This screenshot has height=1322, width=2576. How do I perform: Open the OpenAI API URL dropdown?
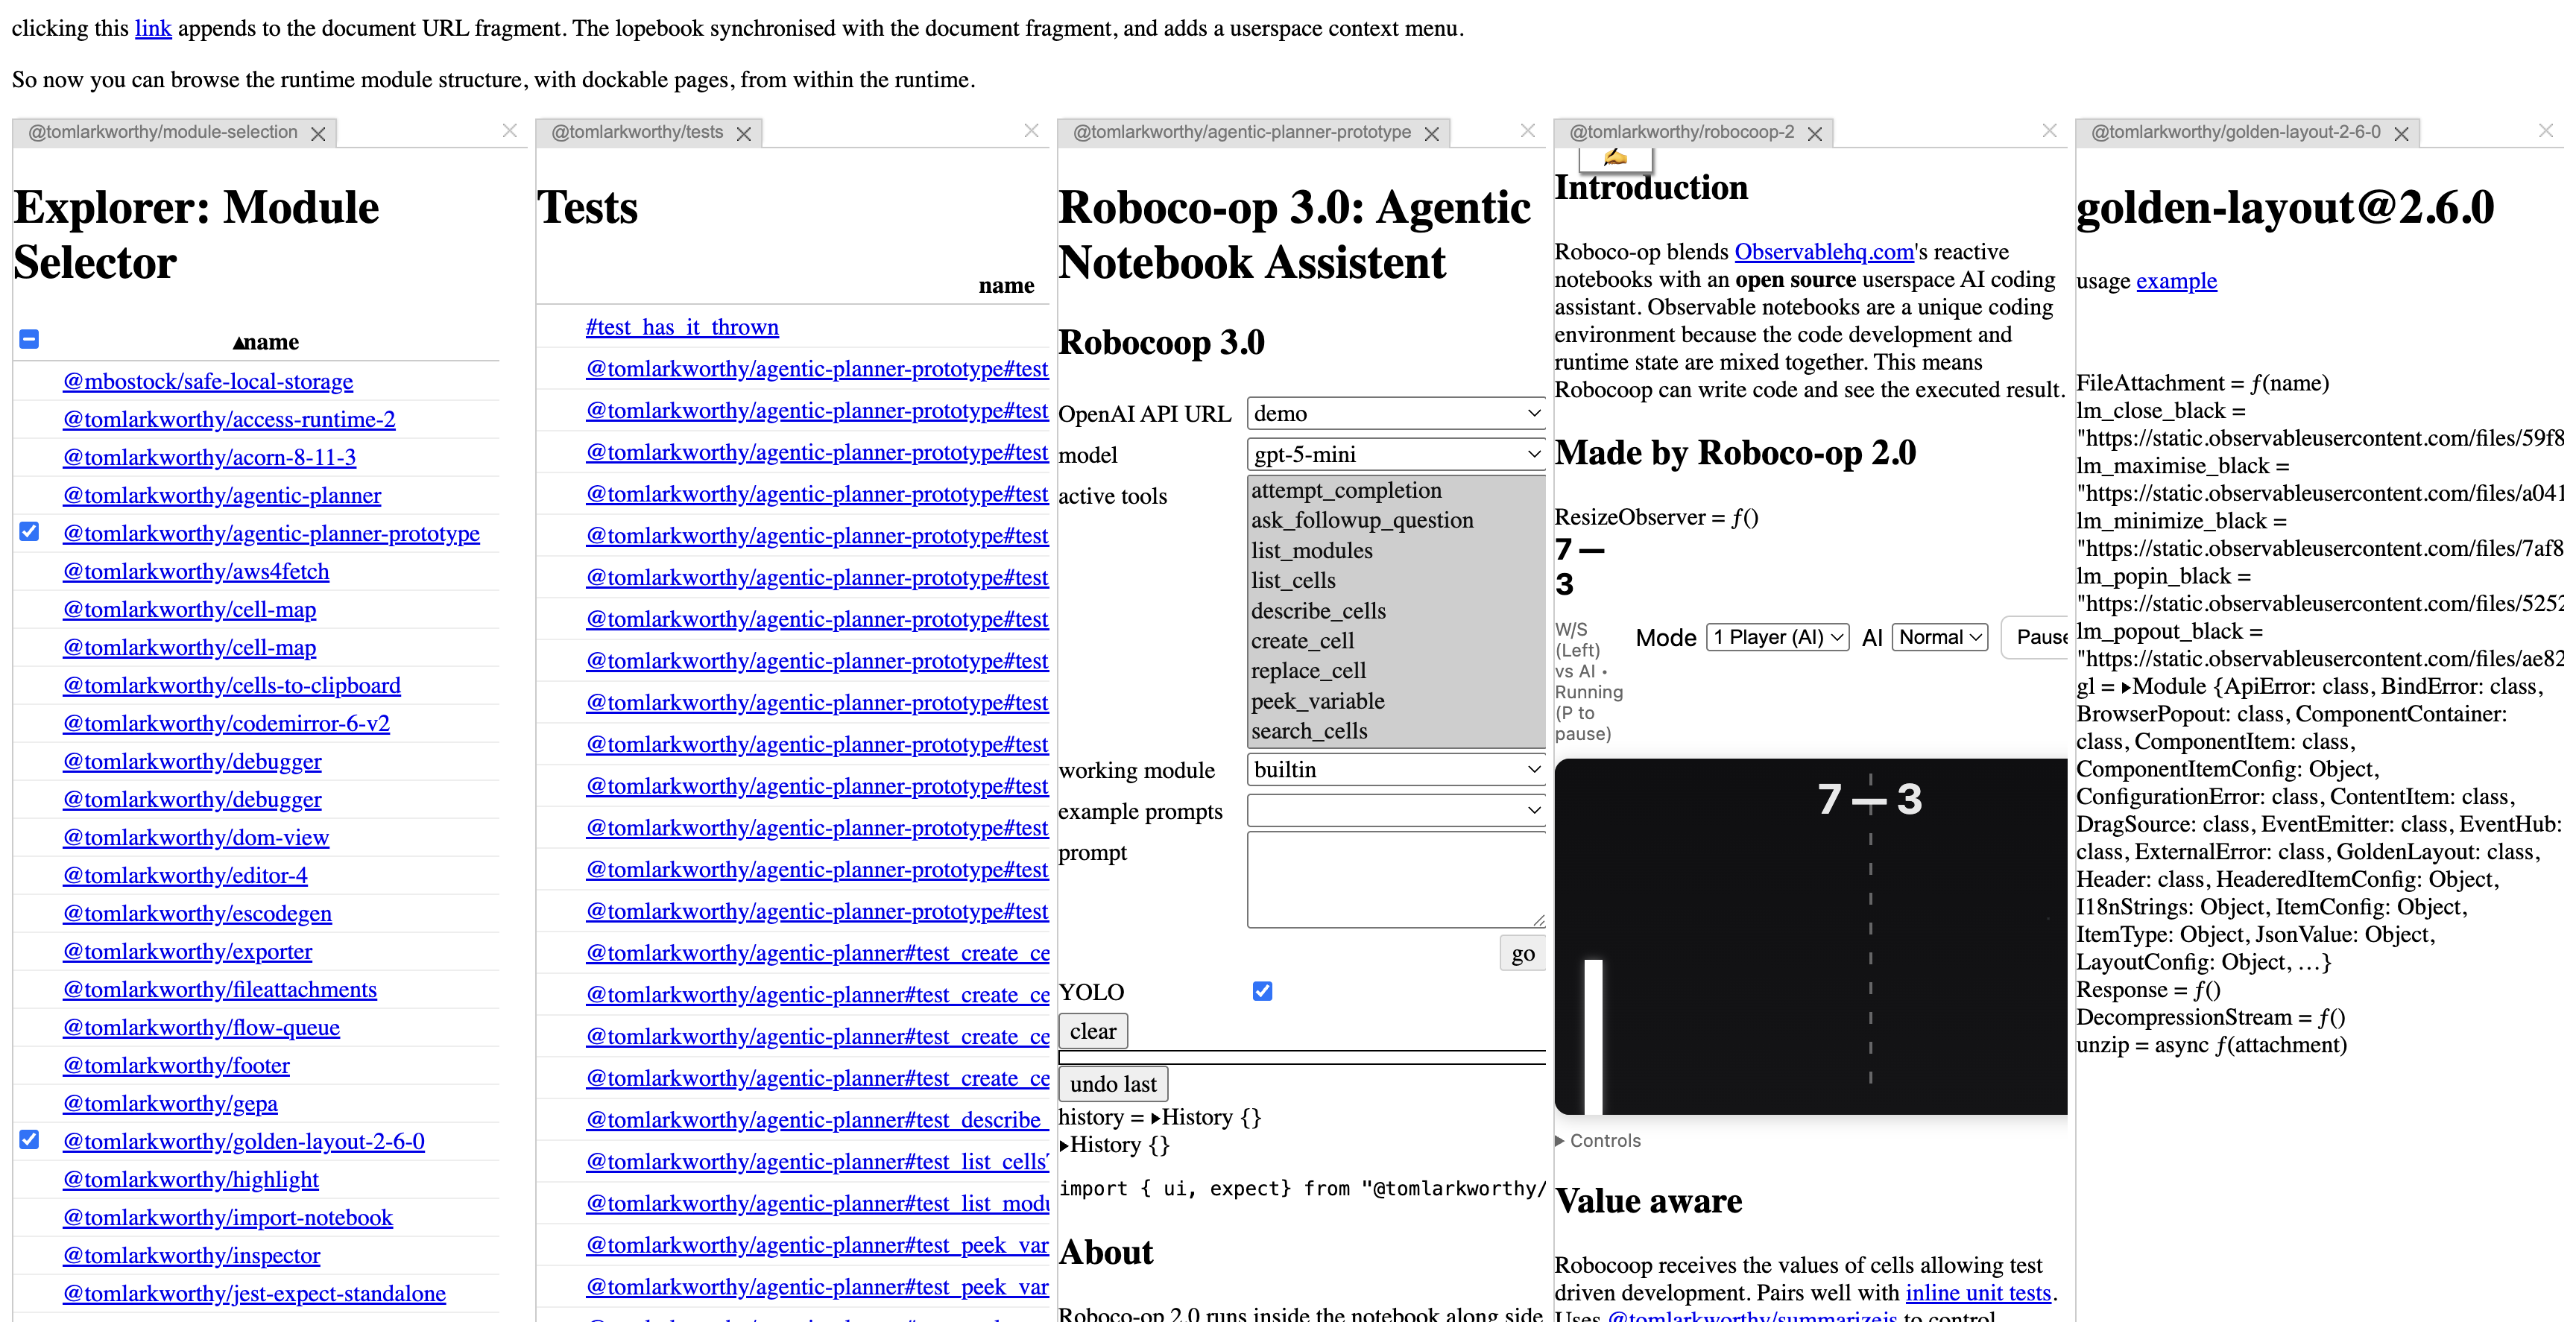tap(1395, 413)
